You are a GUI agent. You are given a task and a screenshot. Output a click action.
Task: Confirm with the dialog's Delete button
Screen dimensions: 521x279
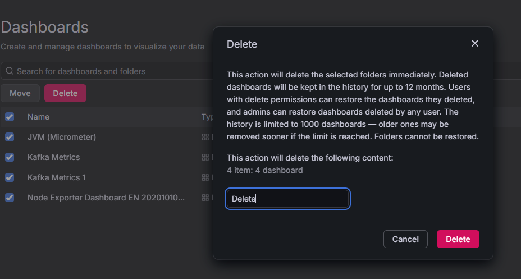458,239
